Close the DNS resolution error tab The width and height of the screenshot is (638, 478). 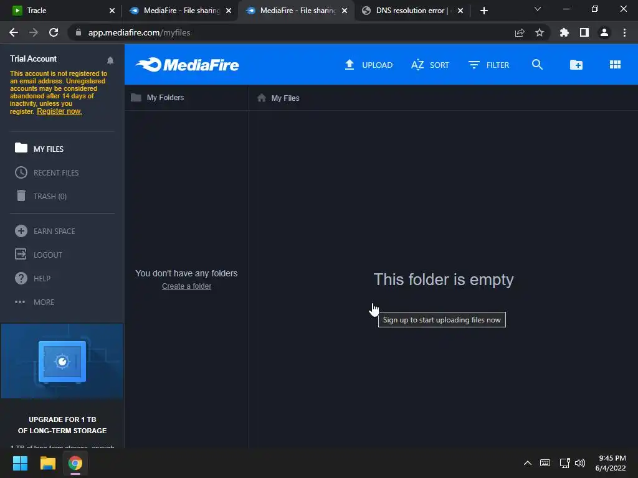460,11
